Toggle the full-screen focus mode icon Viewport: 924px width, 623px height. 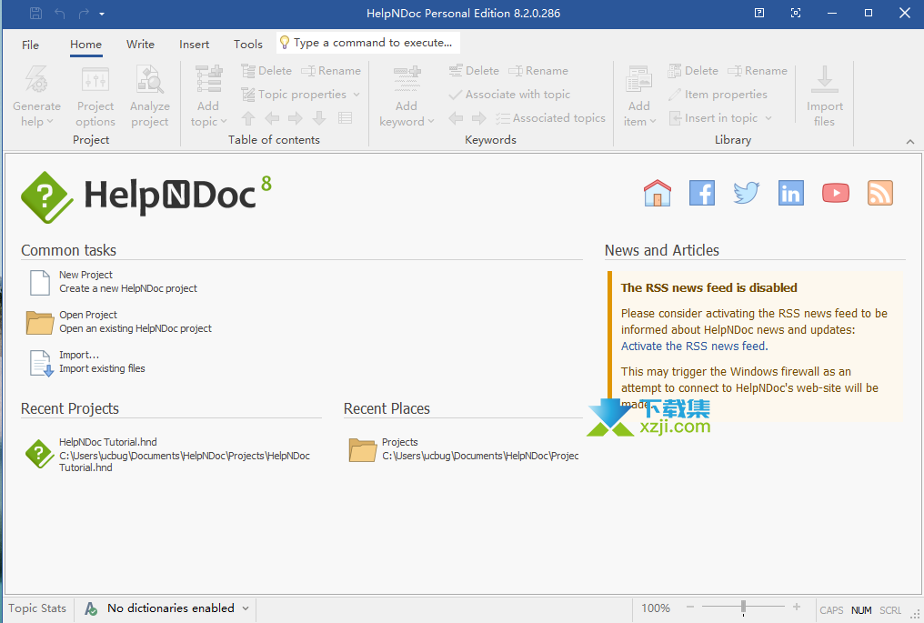tap(796, 13)
